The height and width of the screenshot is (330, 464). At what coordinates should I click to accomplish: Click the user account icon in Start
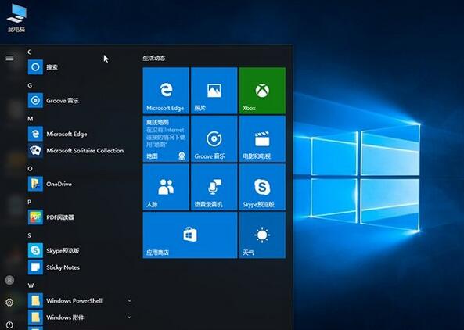point(9,280)
